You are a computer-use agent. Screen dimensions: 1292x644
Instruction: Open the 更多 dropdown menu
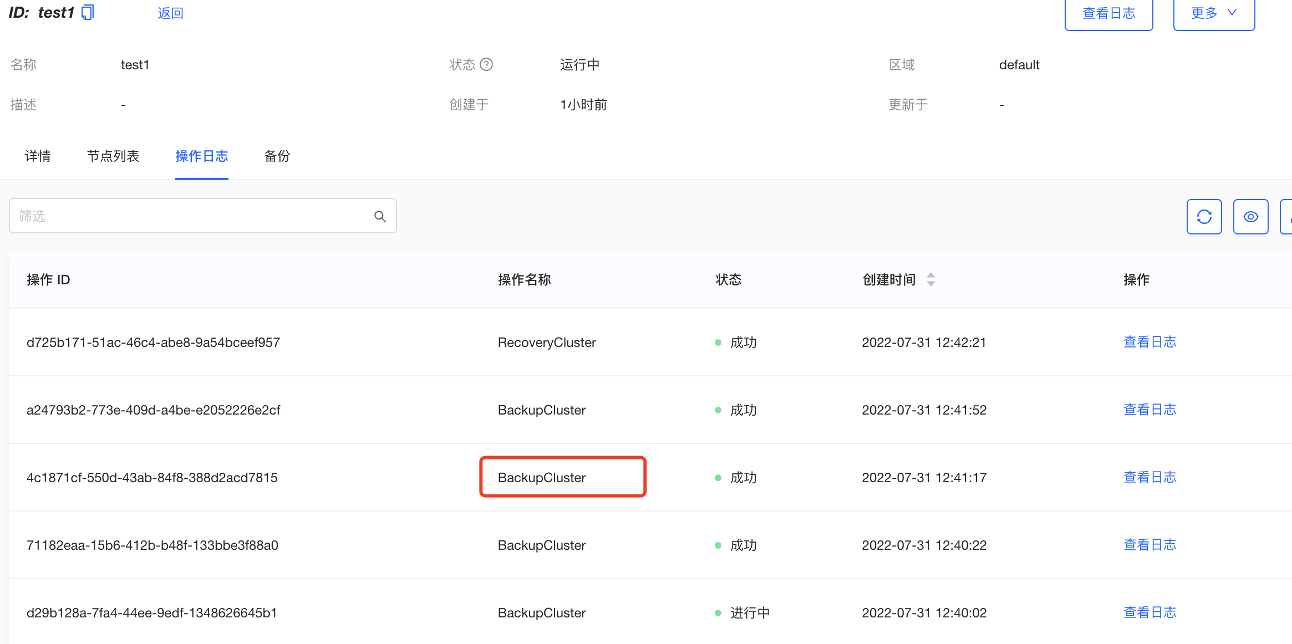(1214, 13)
